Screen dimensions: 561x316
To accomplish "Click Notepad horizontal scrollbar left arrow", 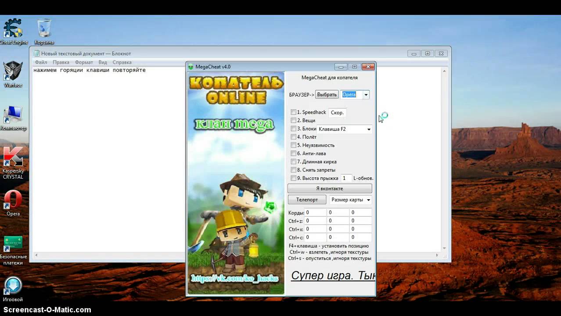I will 36,255.
